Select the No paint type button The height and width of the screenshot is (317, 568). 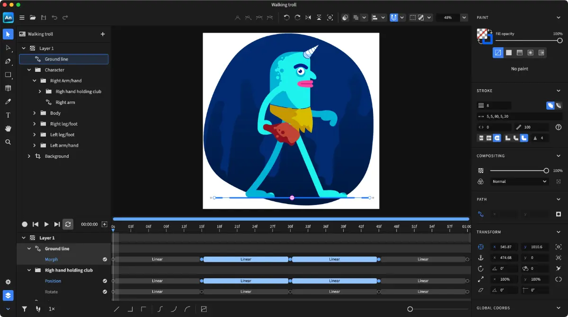(x=498, y=52)
